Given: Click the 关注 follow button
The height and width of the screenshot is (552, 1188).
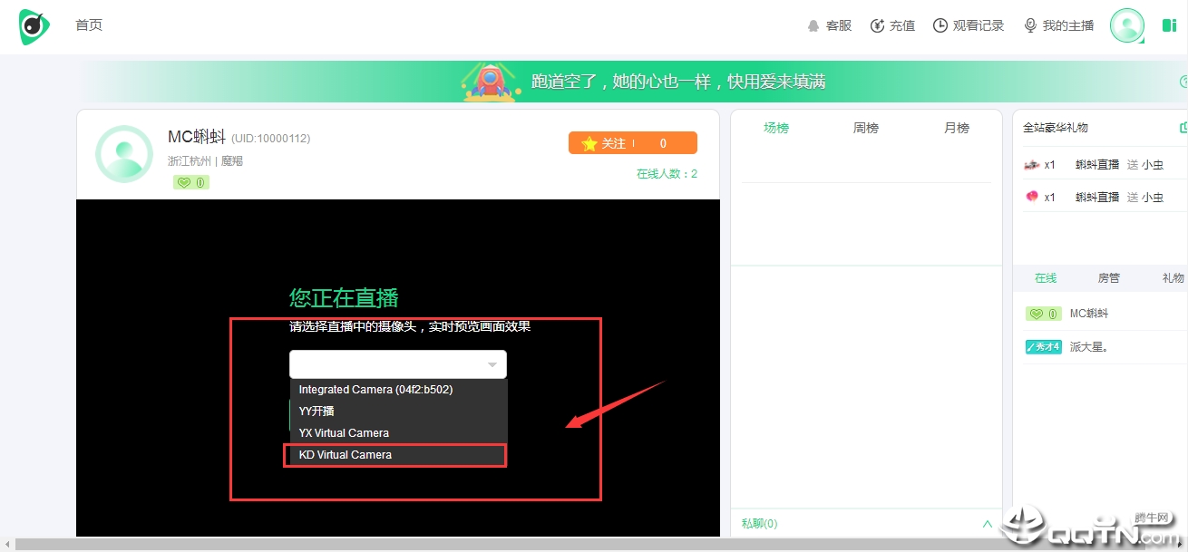Looking at the screenshot, I should click(x=633, y=143).
